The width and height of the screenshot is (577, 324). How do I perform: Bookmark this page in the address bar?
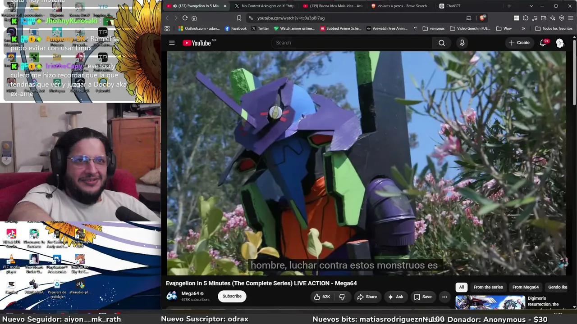click(x=239, y=18)
